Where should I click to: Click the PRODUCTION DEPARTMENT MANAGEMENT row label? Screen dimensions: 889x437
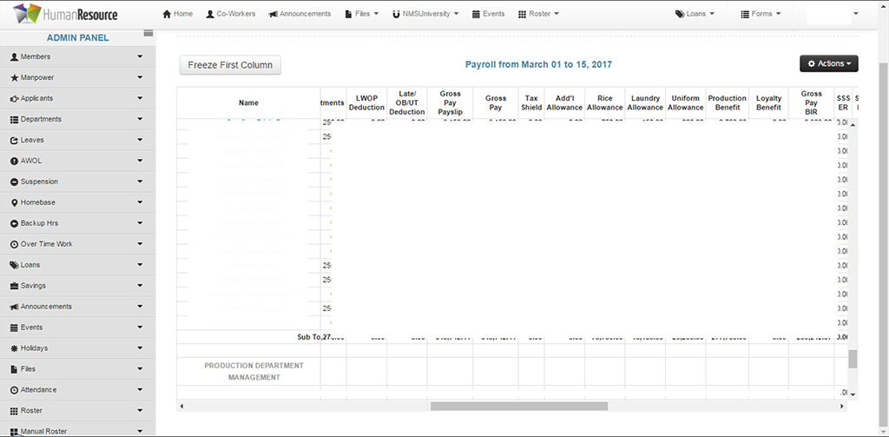point(254,371)
